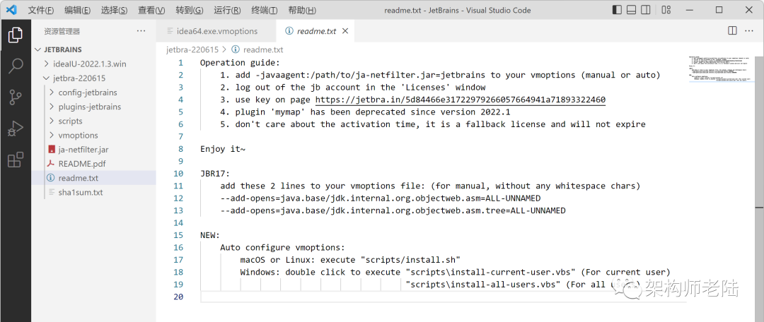Open Customize Layout icon in title bar

[666, 10]
